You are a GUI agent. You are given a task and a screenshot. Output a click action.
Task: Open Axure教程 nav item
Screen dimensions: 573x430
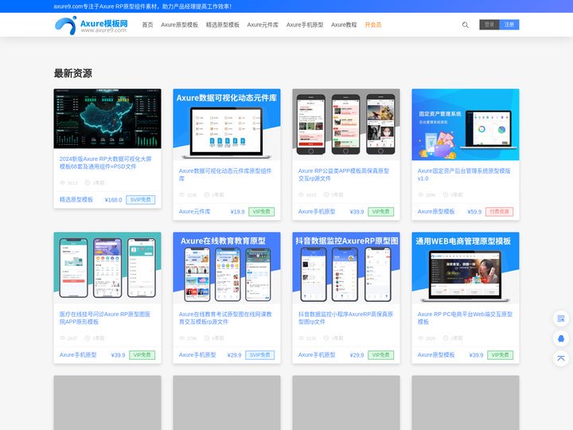point(344,25)
